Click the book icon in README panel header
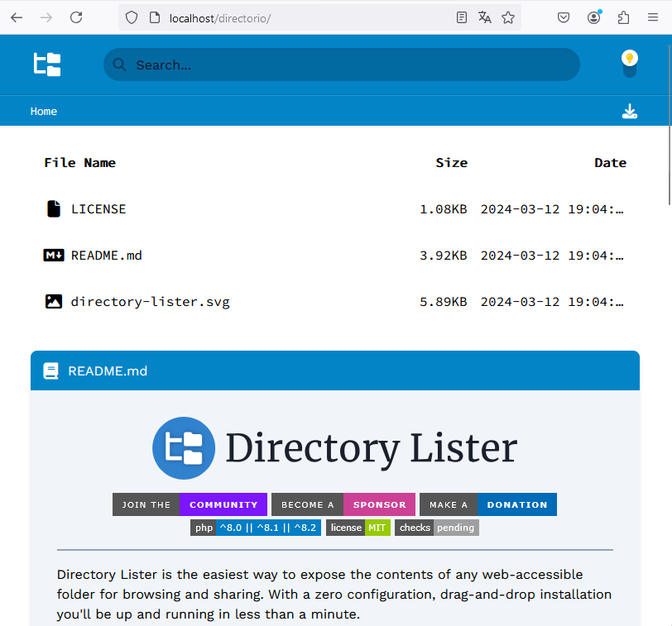672x626 pixels. coord(51,370)
